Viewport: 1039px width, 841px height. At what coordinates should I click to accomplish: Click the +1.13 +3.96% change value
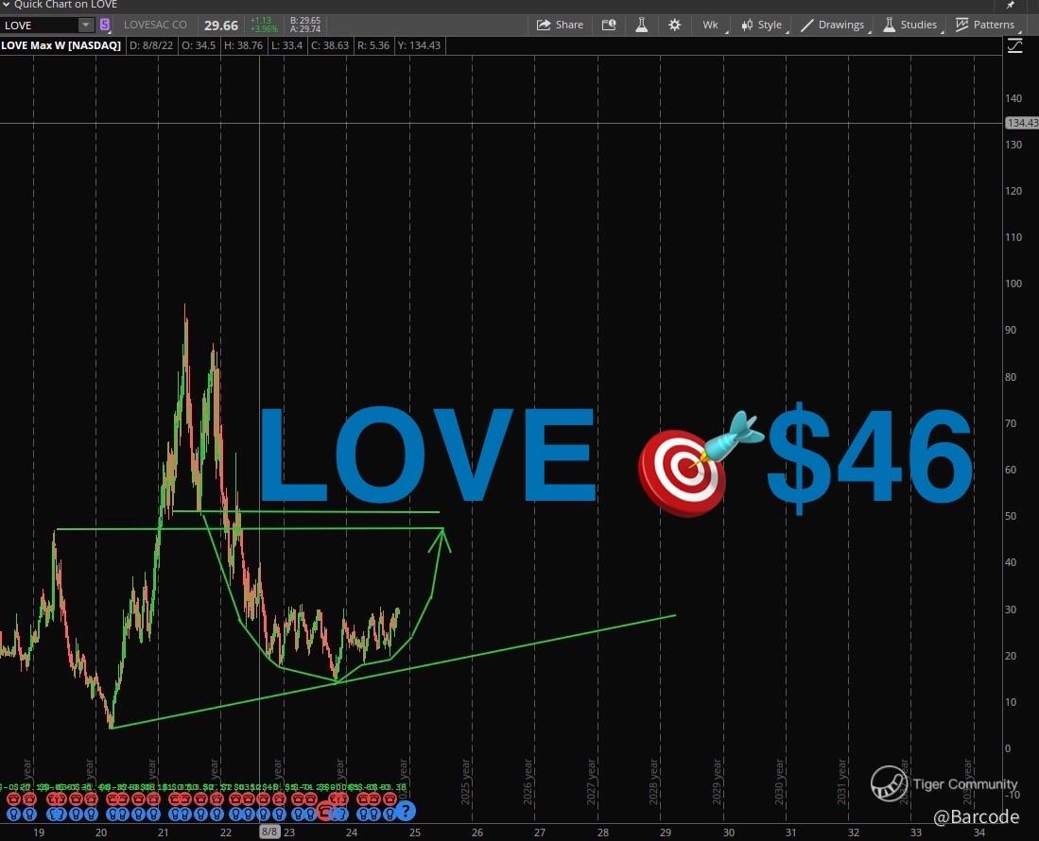264,26
